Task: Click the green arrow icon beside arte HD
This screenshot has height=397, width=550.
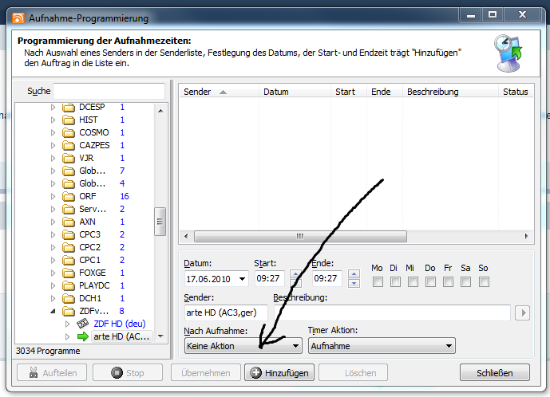Action: coord(82,337)
